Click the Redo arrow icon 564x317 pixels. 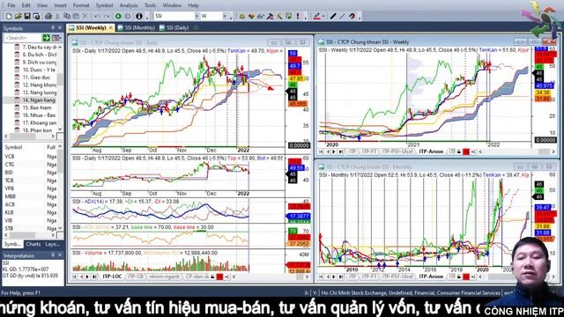[107, 16]
